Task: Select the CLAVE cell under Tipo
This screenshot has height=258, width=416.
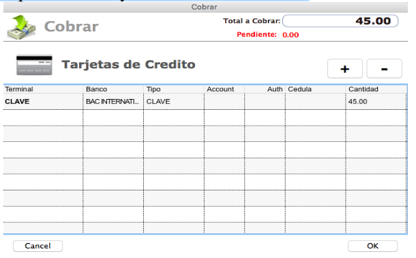Action: pyautogui.click(x=174, y=102)
